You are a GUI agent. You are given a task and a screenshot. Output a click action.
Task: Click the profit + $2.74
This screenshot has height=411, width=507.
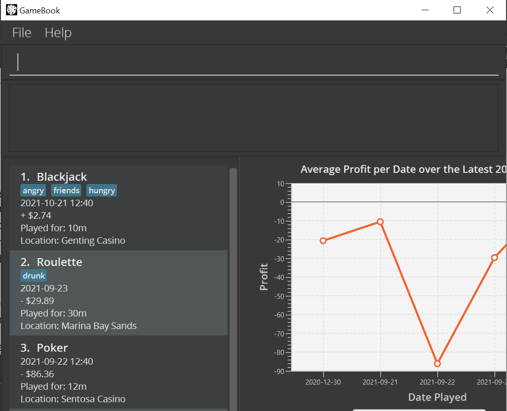coord(36,215)
